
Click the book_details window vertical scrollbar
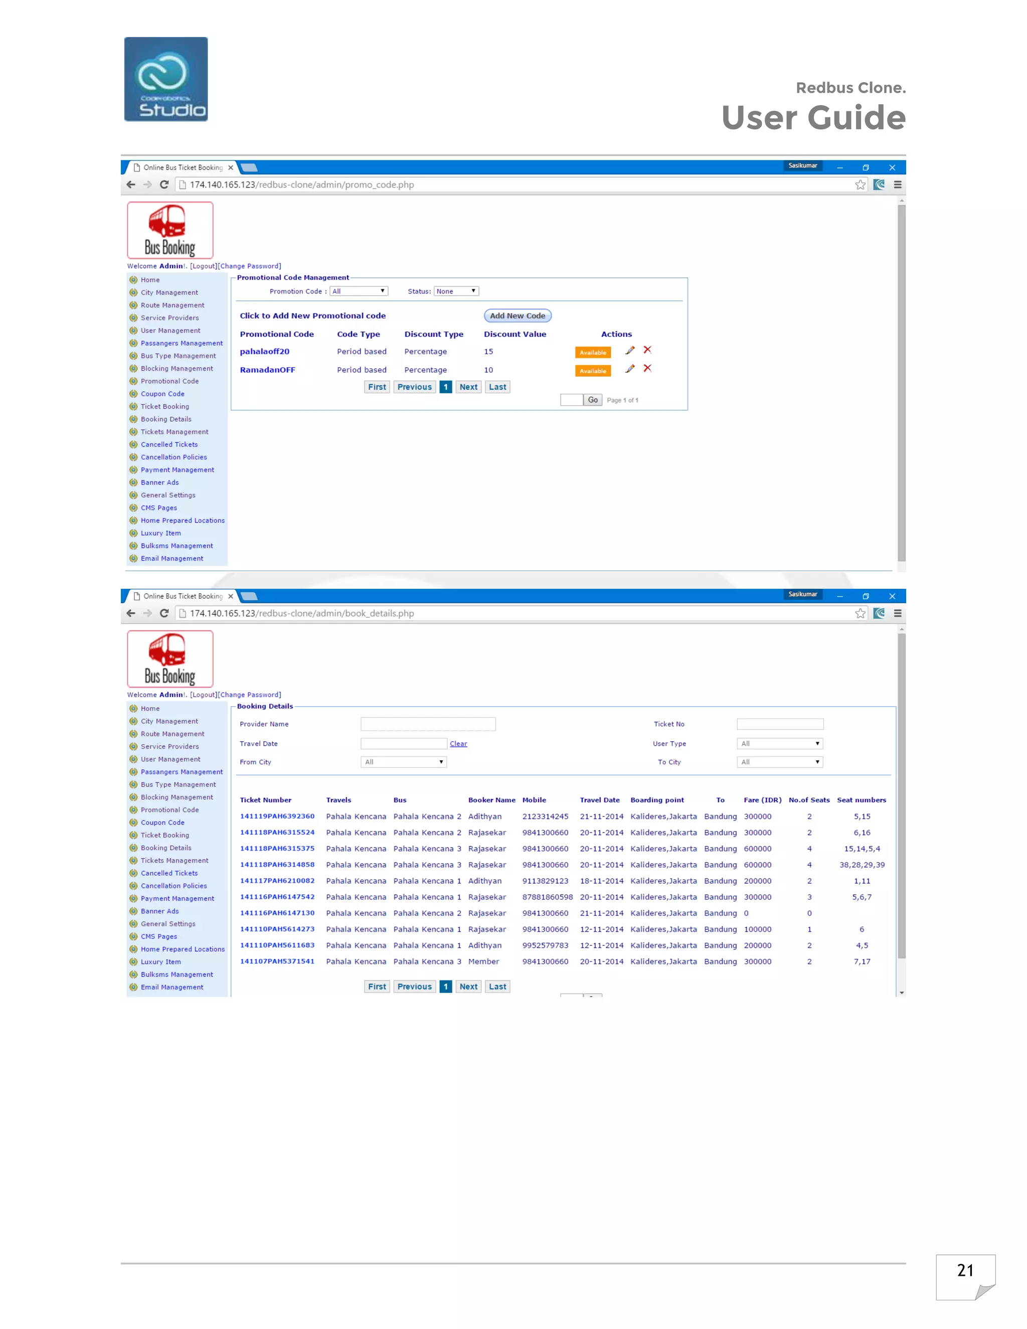[x=902, y=796]
